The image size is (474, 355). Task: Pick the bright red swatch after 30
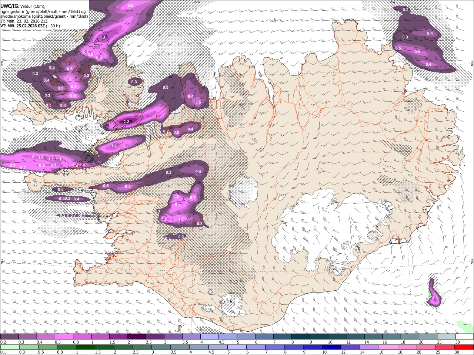[464, 347]
